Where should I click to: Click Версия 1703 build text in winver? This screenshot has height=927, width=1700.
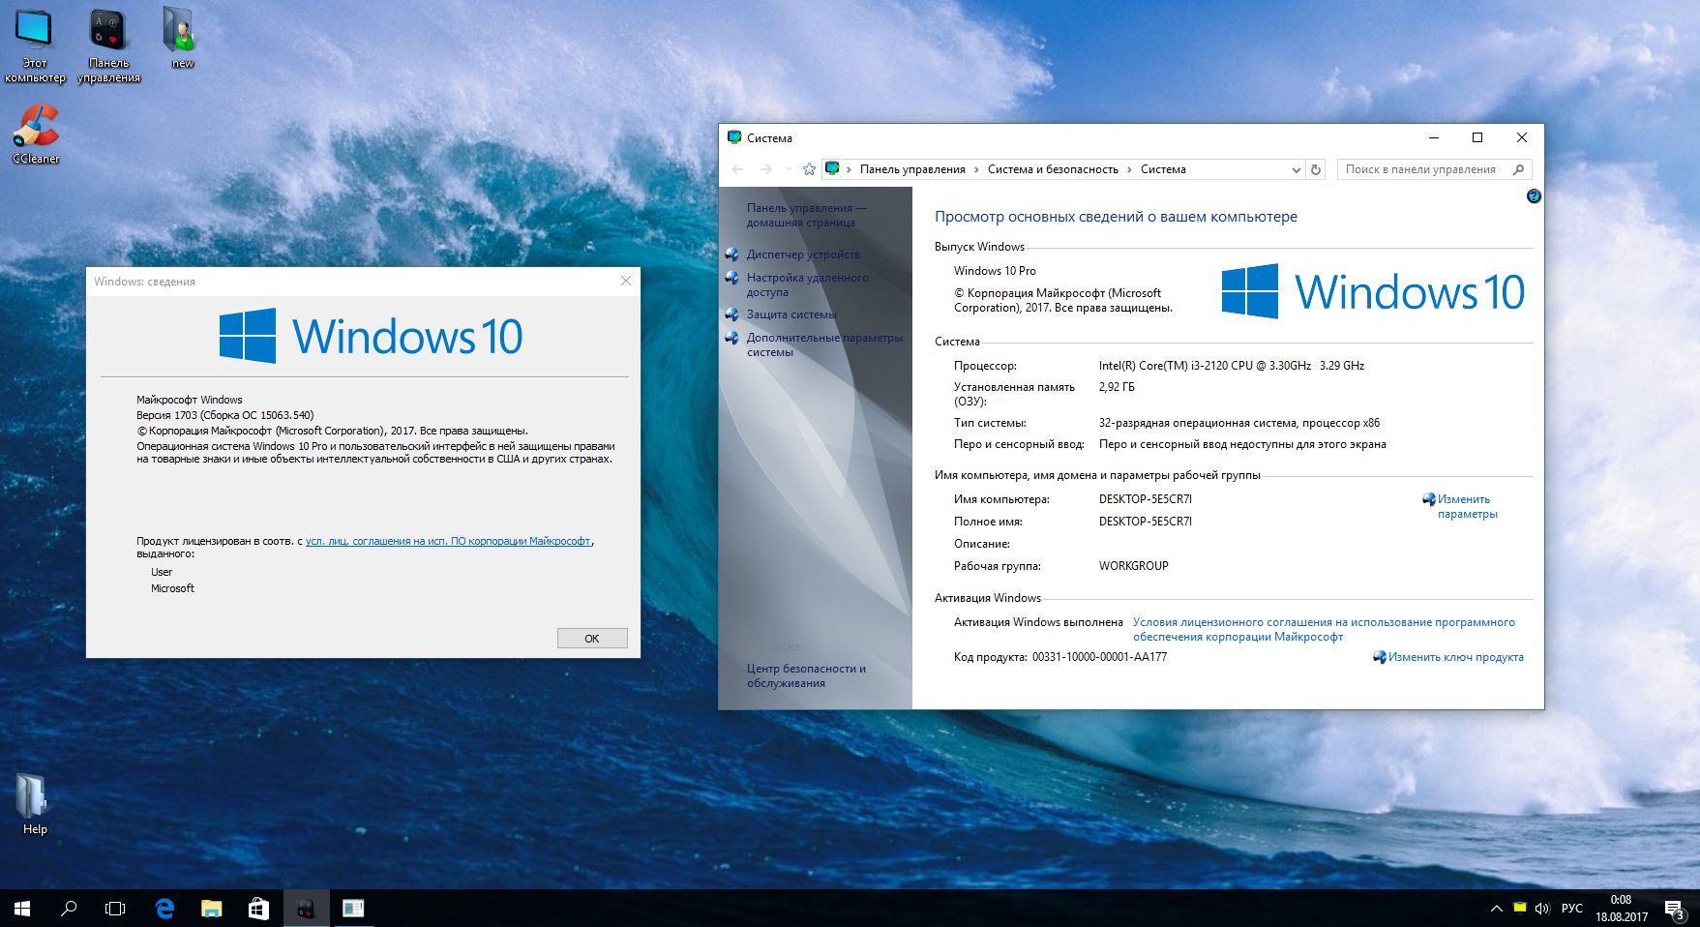pyautogui.click(x=225, y=415)
